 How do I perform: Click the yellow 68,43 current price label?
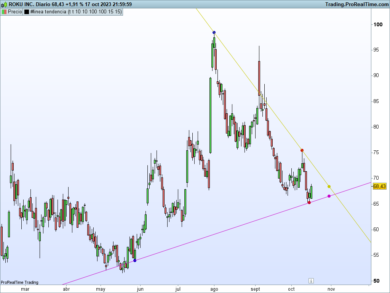click(x=380, y=186)
